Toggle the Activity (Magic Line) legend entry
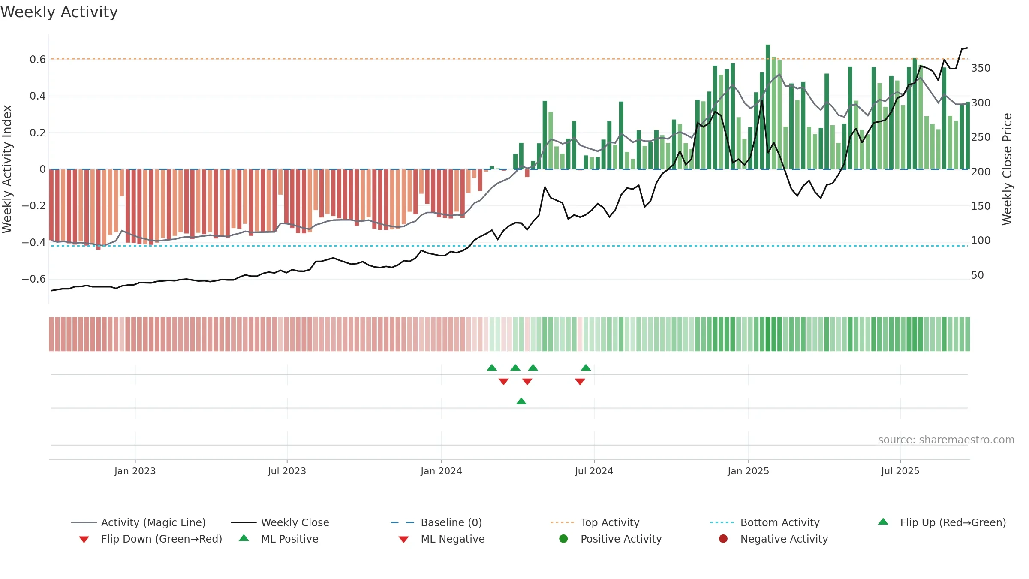Image resolution: width=1029 pixels, height=579 pixels. click(x=138, y=522)
